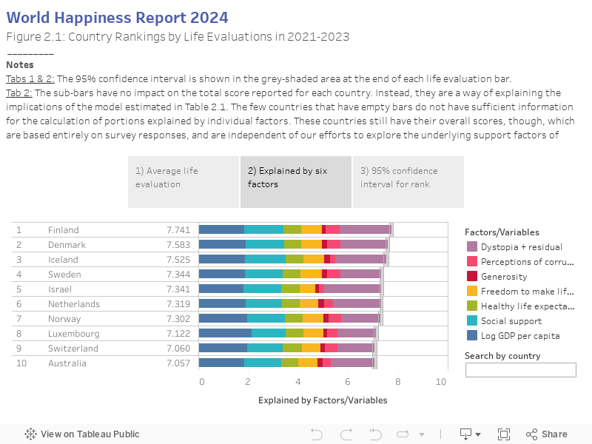Select Dystopia + residual color swatch
Screen dimensions: 592x444
coord(472,247)
